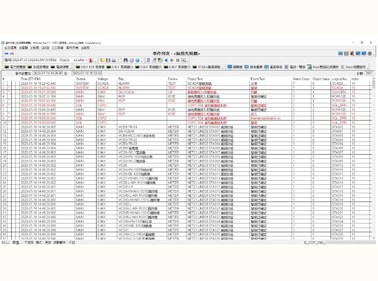Open the 事件列表 menu in menu bar
This screenshot has height=281, width=378.
[x=72, y=48]
